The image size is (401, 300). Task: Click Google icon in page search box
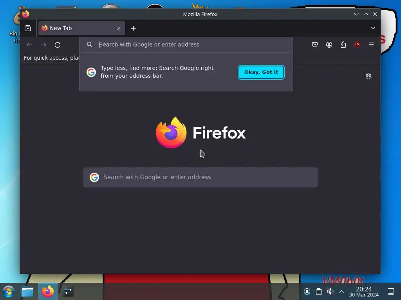tap(94, 177)
